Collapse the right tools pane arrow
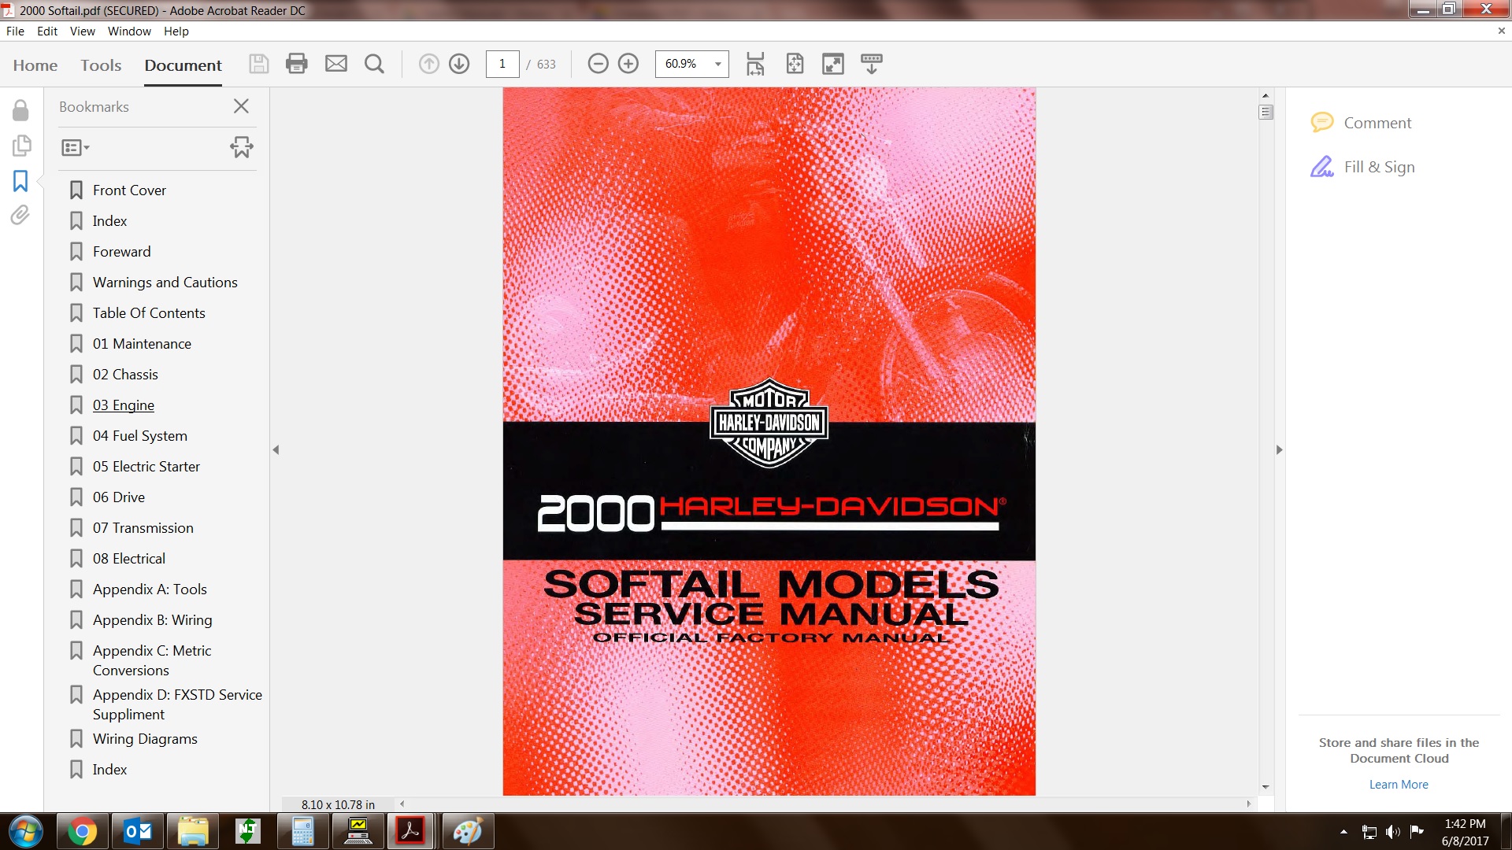The width and height of the screenshot is (1512, 850). point(1279,449)
